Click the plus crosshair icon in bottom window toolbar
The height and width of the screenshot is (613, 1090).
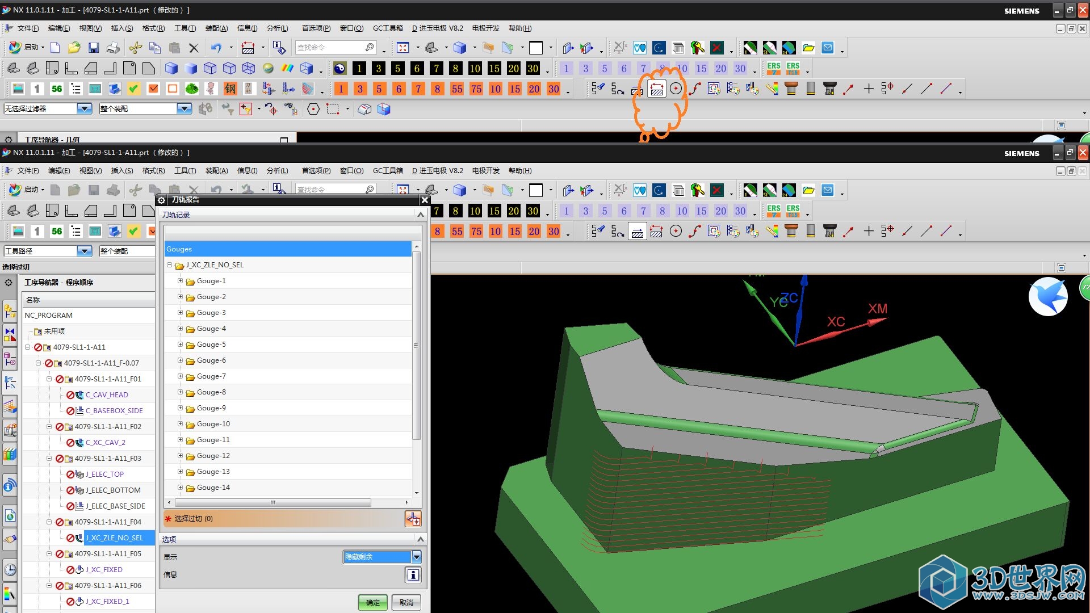click(x=869, y=231)
